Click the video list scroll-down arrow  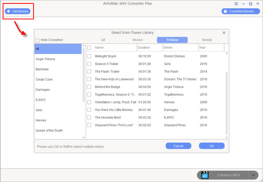[227, 138]
